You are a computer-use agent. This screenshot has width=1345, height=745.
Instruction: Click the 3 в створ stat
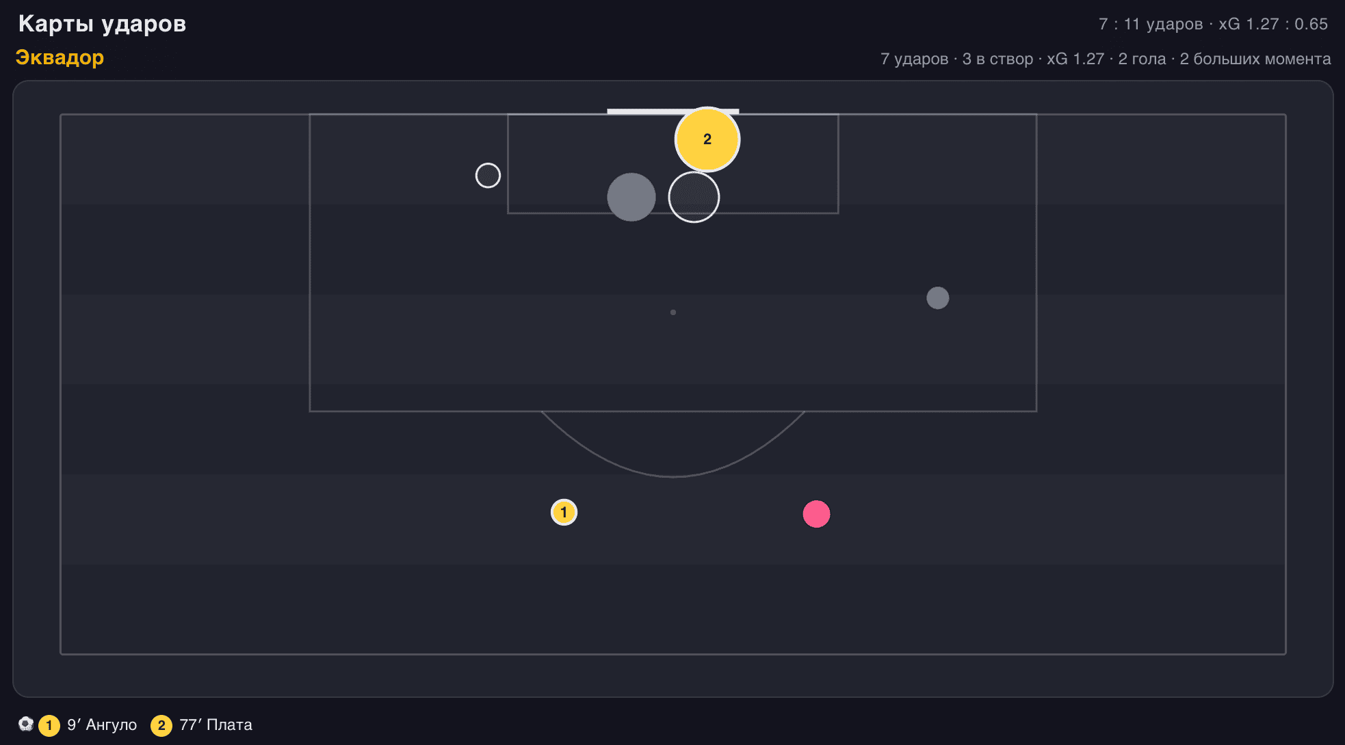click(997, 59)
